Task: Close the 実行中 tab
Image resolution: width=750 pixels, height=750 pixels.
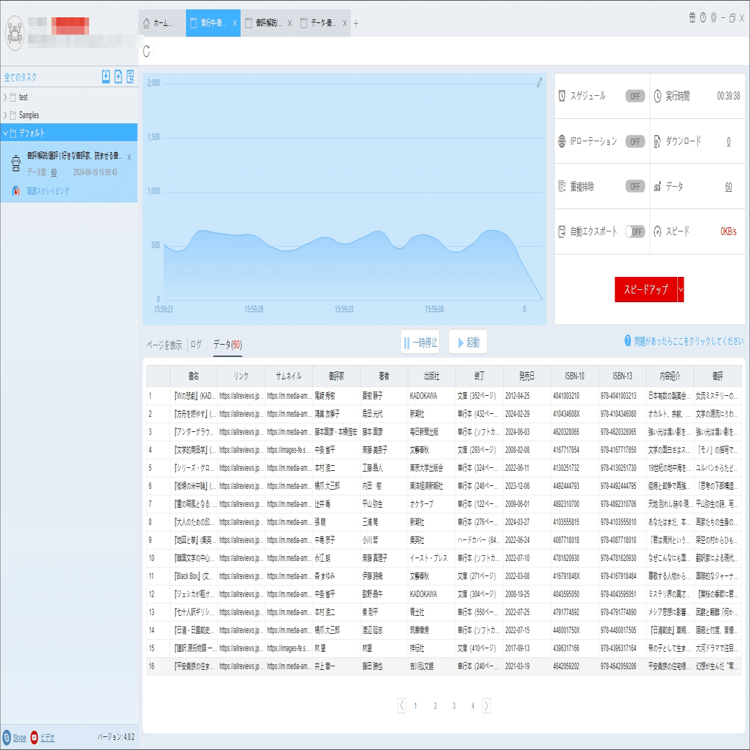Action: click(234, 23)
